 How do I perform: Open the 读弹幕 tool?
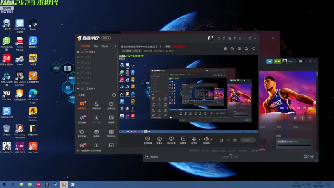[x=111, y=119]
